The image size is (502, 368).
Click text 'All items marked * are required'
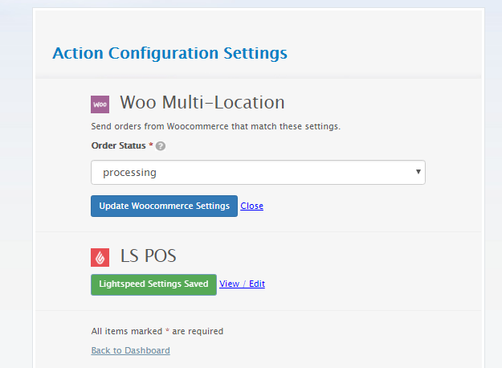pyautogui.click(x=157, y=331)
